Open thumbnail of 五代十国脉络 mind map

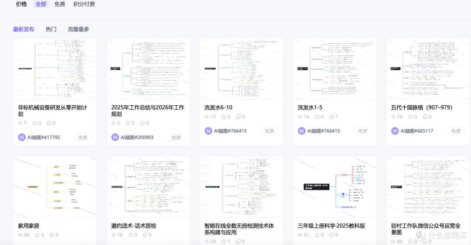click(x=428, y=69)
